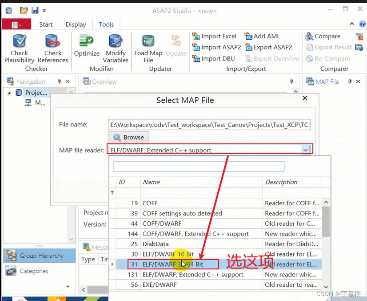Open the MAP file reader dropdown arrow

[305, 150]
